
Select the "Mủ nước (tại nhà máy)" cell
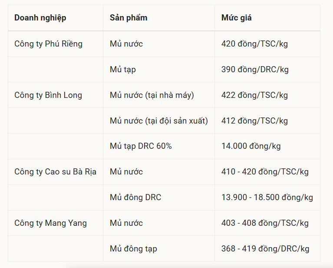(x=152, y=95)
